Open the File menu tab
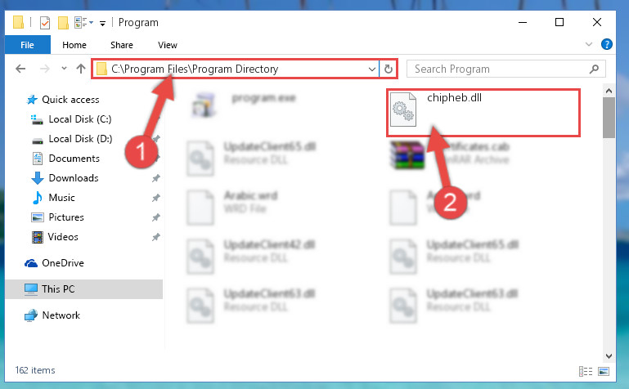This screenshot has height=389, width=629. click(x=27, y=44)
